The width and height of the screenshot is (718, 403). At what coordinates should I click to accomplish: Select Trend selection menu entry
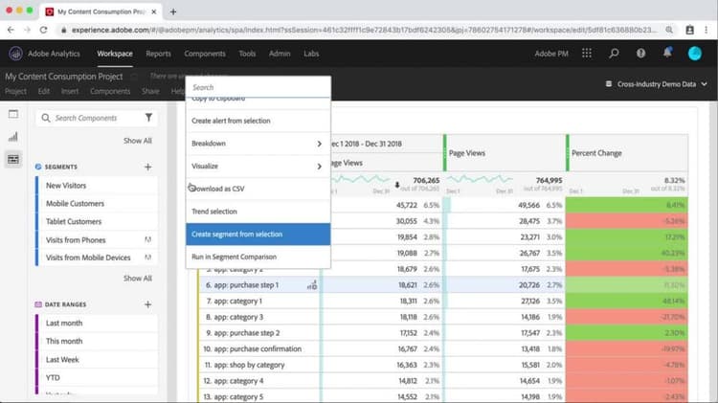pos(258,212)
